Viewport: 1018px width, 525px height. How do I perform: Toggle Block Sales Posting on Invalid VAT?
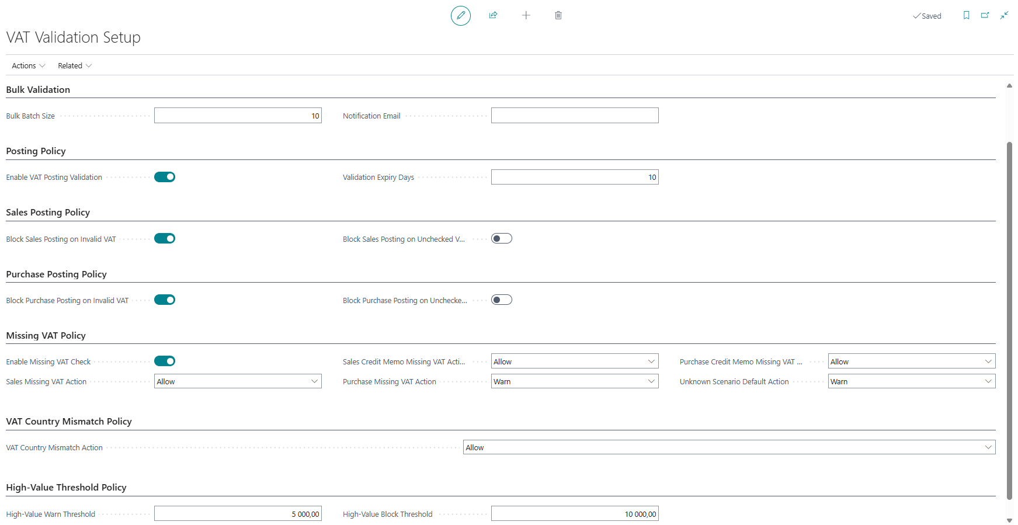pos(165,238)
